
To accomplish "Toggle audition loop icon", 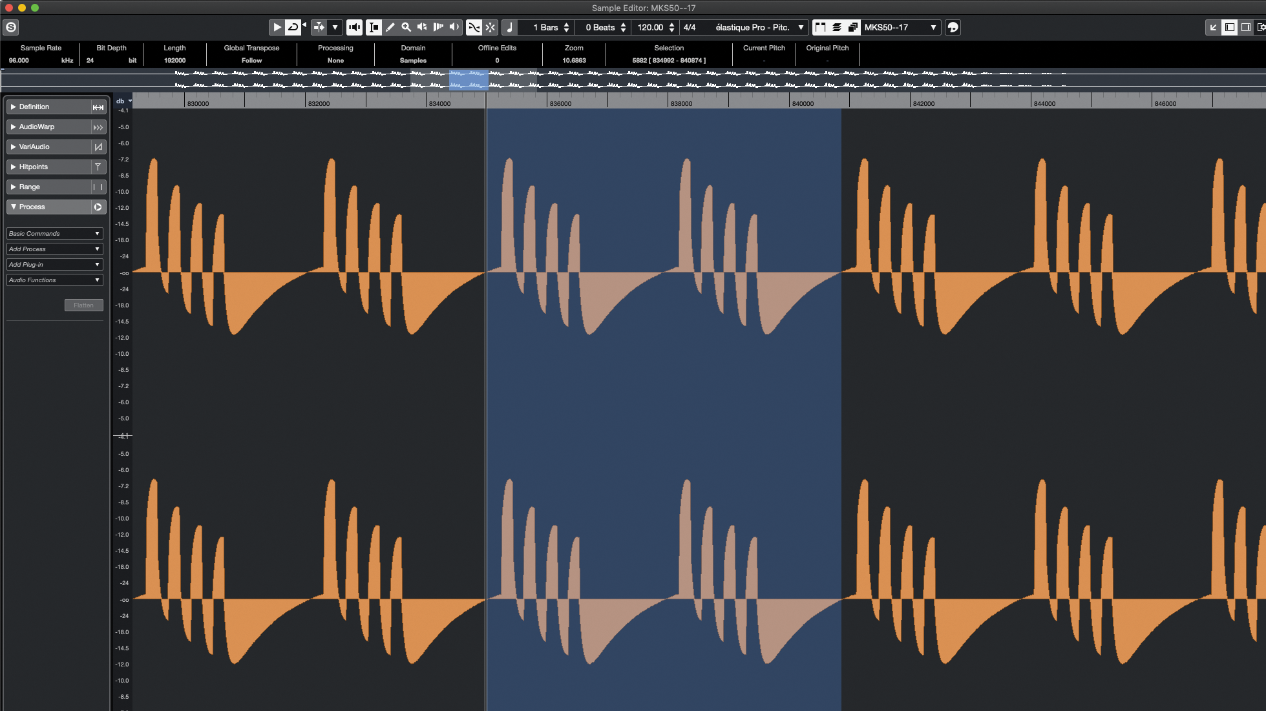I will pyautogui.click(x=293, y=27).
